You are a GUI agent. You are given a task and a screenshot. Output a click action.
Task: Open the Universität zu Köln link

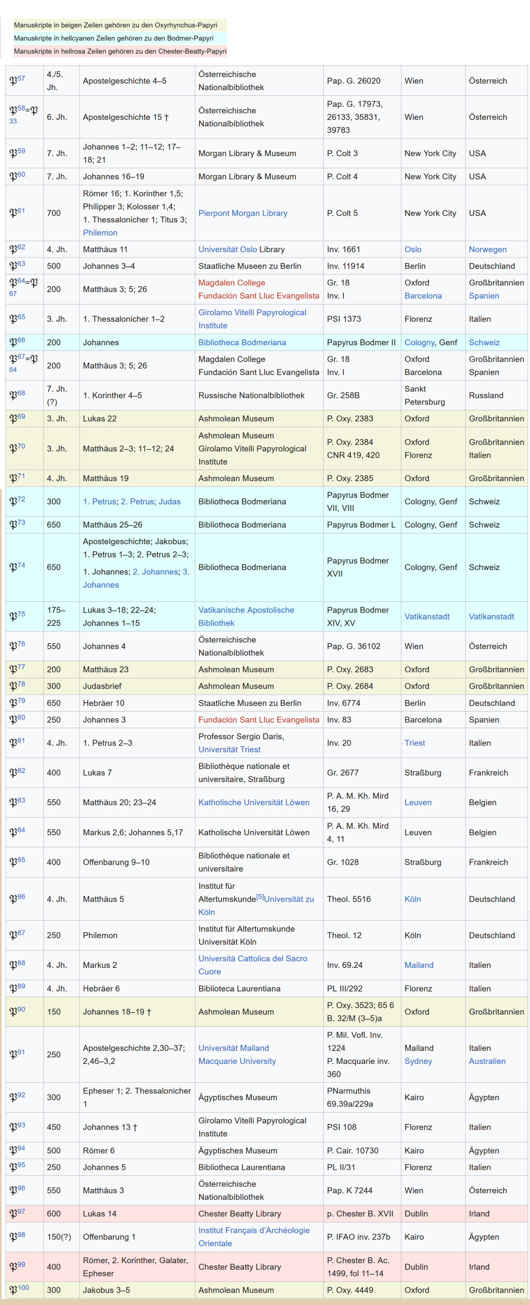[x=289, y=899]
